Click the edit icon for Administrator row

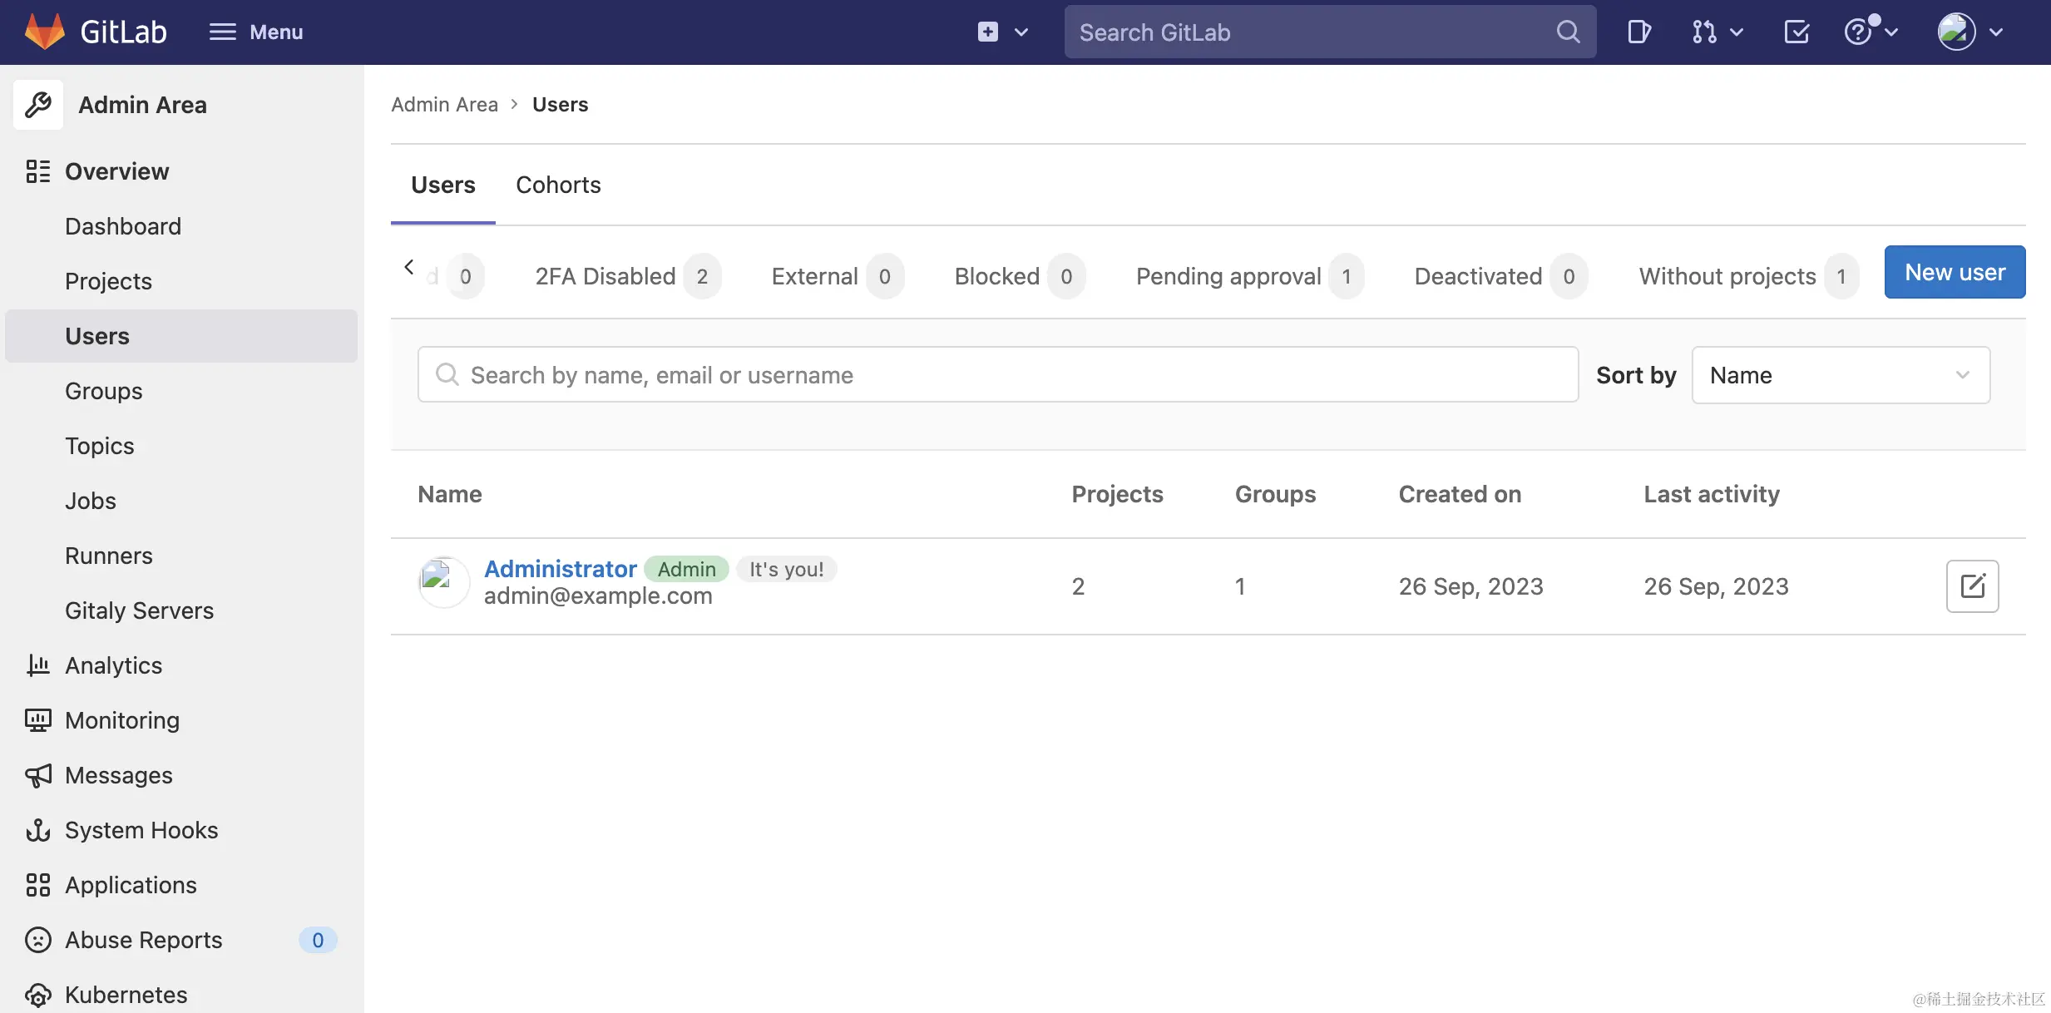coord(1972,586)
